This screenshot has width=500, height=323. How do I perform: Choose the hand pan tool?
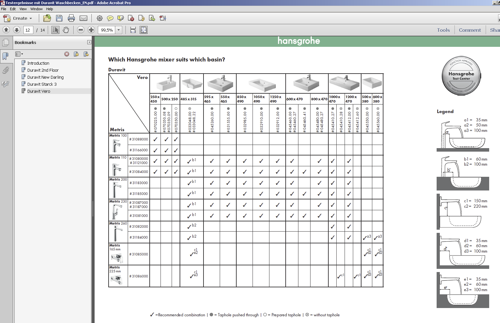click(x=66, y=30)
